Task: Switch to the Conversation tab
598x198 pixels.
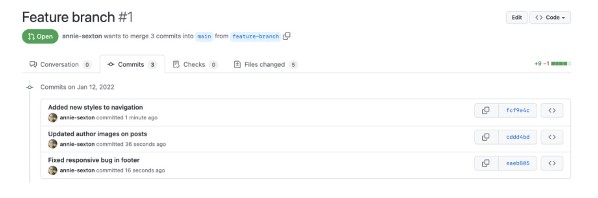Action: tap(60, 65)
